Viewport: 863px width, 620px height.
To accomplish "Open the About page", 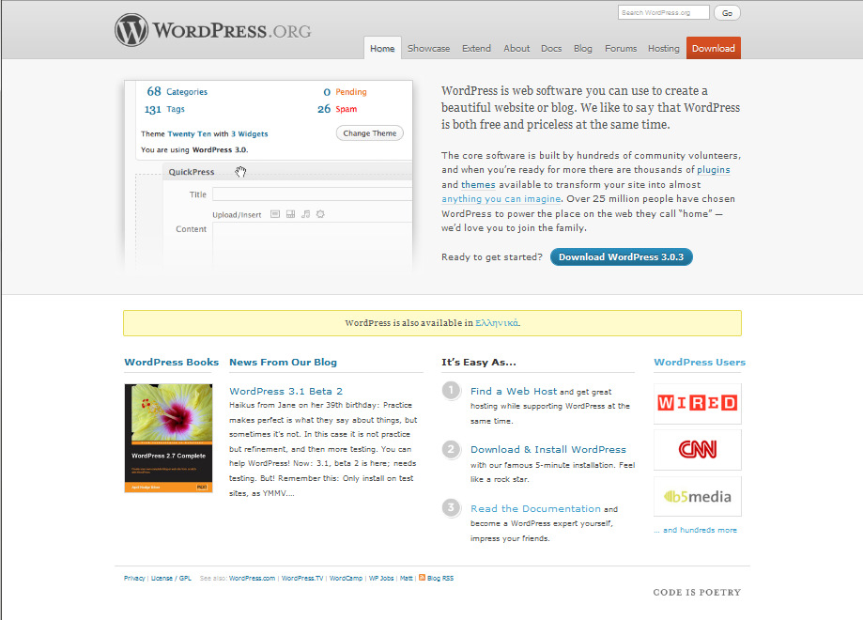I will coord(516,48).
